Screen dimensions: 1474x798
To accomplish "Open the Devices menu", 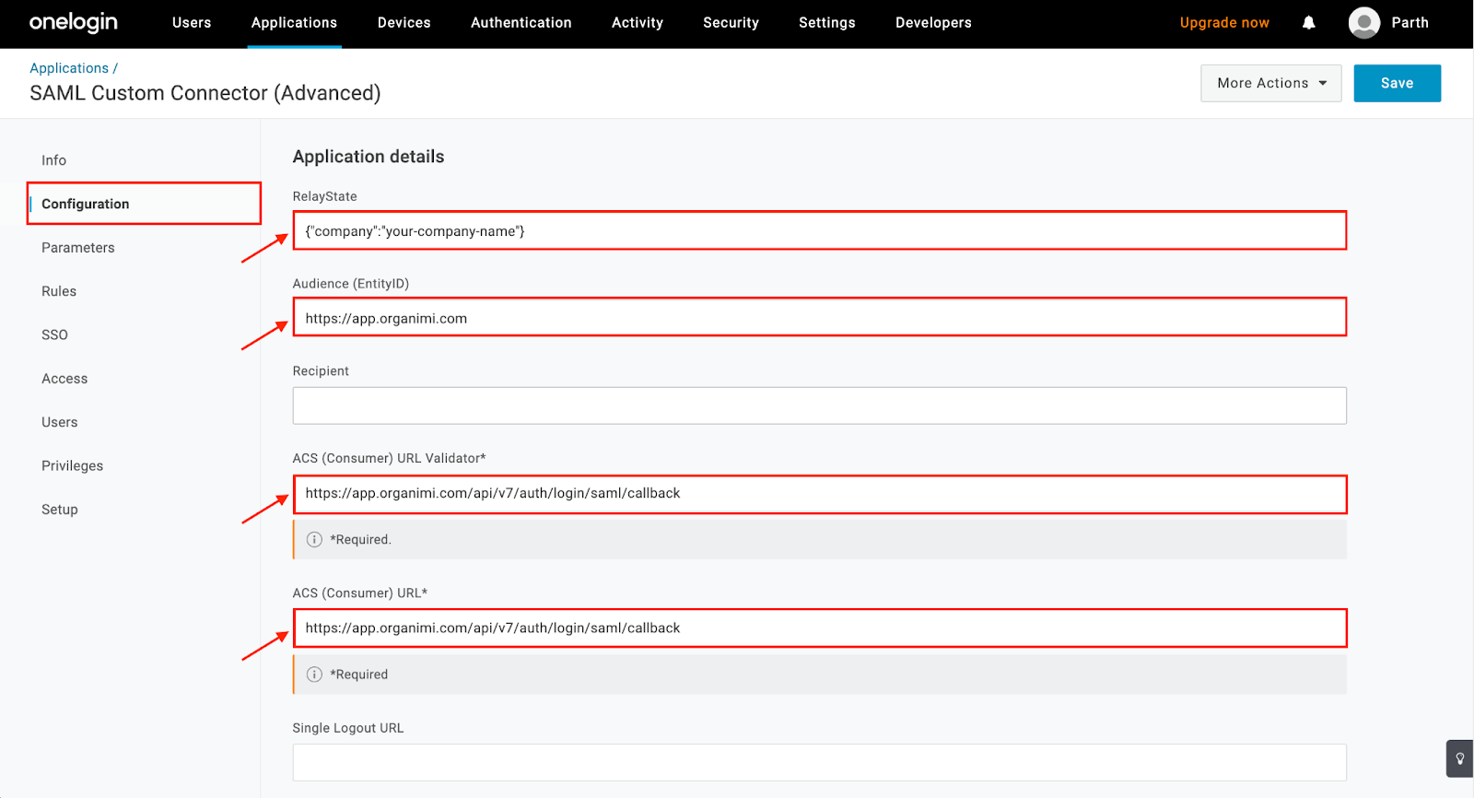I will pos(404,23).
